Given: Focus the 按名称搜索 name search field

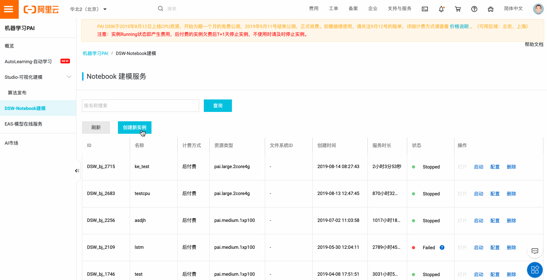Looking at the screenshot, I should pyautogui.click(x=141, y=106).
